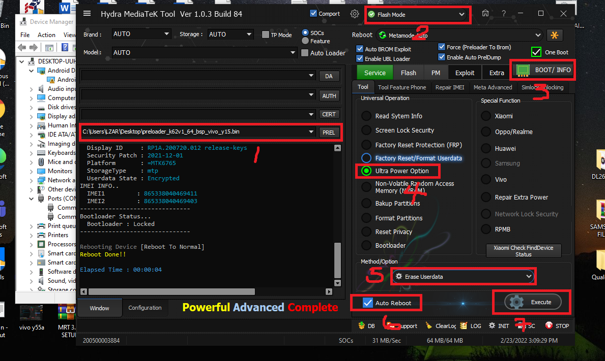The width and height of the screenshot is (605, 361).
Task: Click the DB icon in bottom toolbar
Action: pyautogui.click(x=362, y=325)
